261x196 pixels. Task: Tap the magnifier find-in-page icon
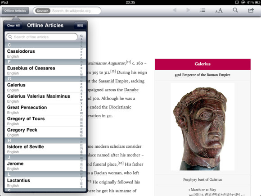[x=235, y=10]
